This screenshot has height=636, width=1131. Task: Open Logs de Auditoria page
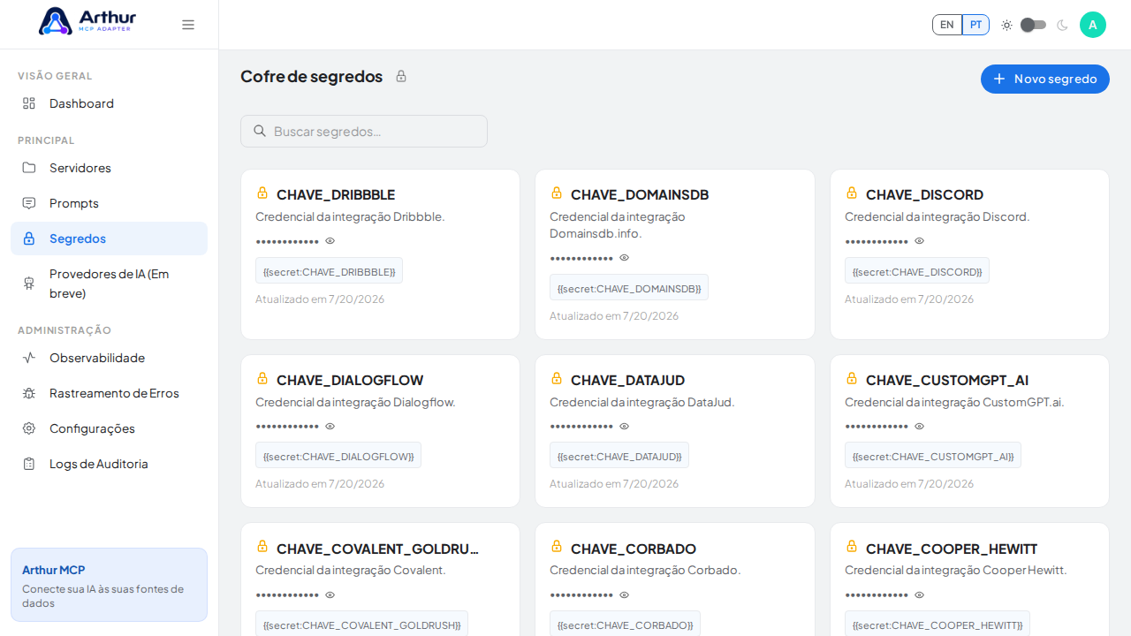109,464
